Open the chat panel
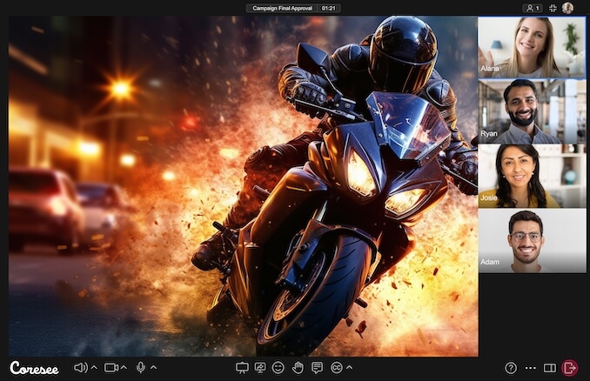 pos(317,368)
